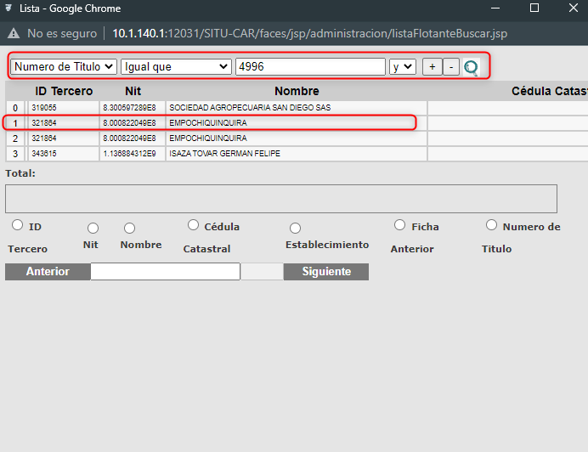Open the 'Numero de Titulo' field dropdown
The image size is (588, 452).
tap(64, 67)
